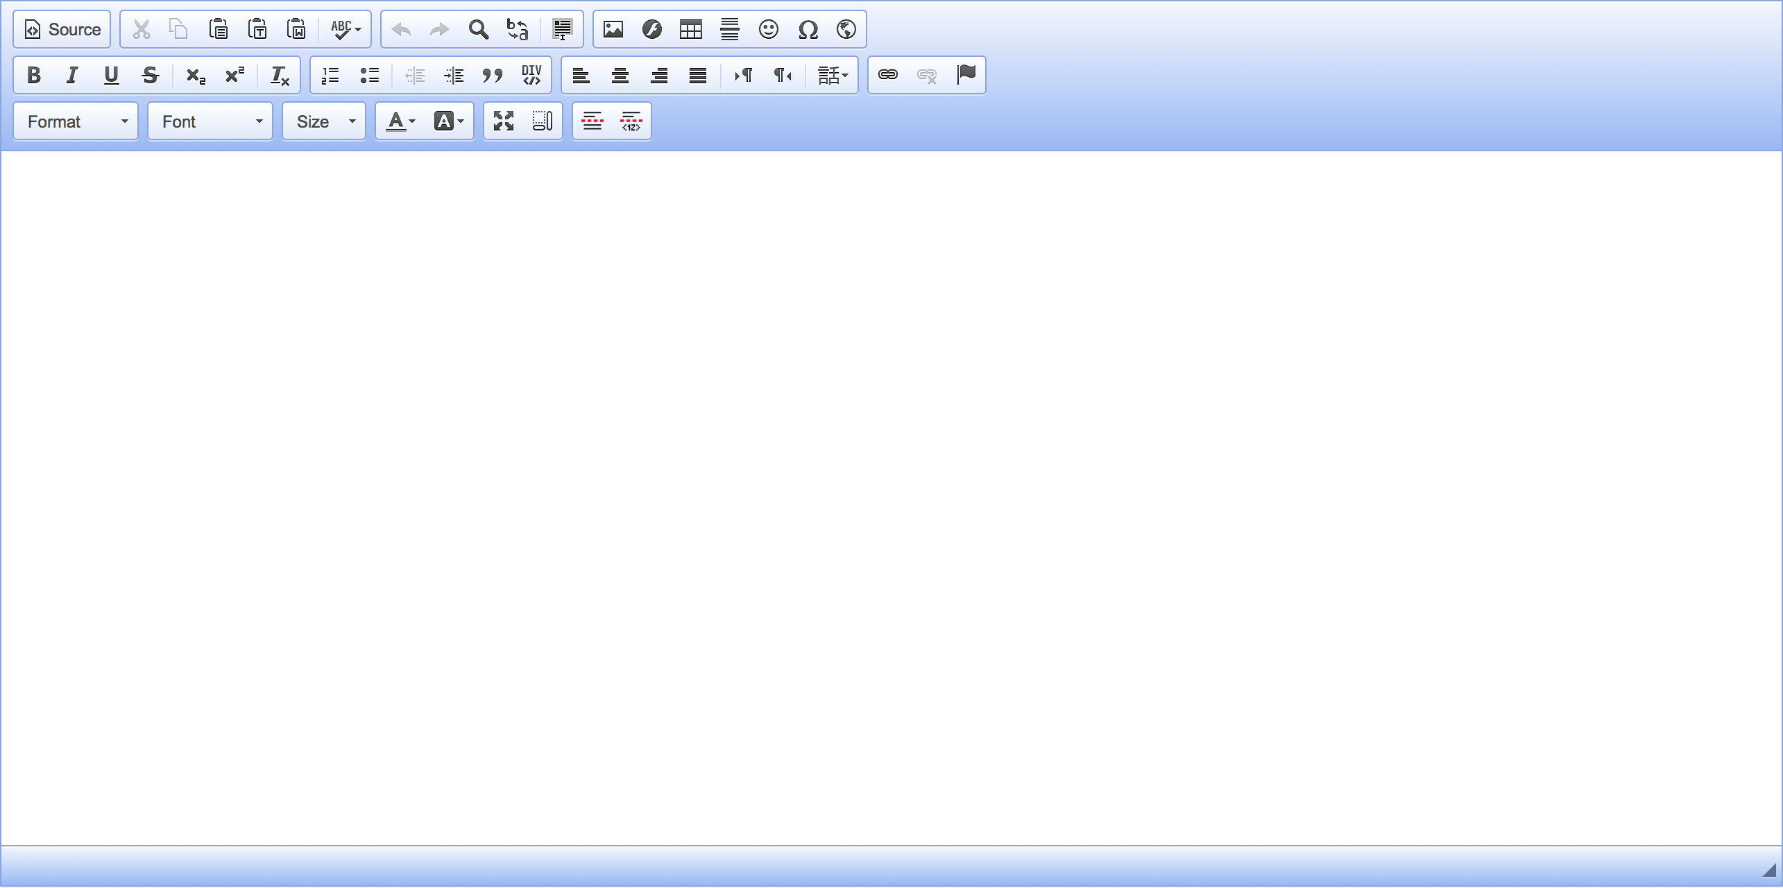Create DIV container icon
The width and height of the screenshot is (1783, 888).
(531, 75)
